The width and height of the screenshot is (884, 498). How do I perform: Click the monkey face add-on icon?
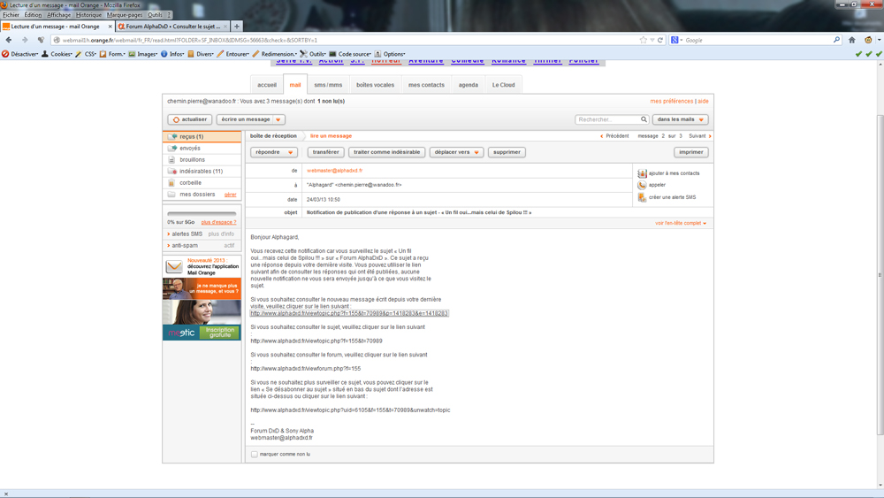[x=868, y=40]
